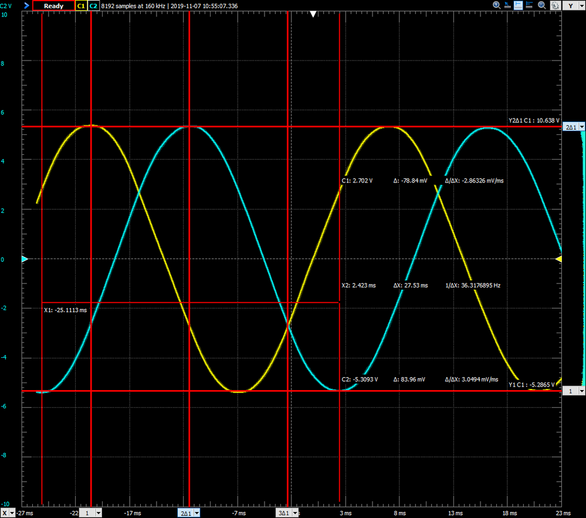Select the pointer cursor tool icon
This screenshot has width=586, height=518.
pos(507,5)
